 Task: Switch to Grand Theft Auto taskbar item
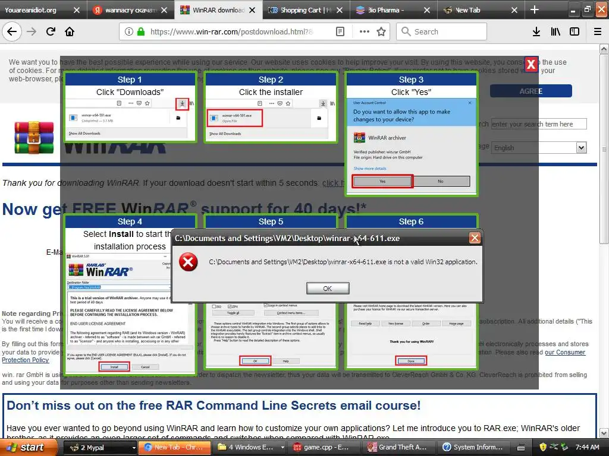coord(399,448)
